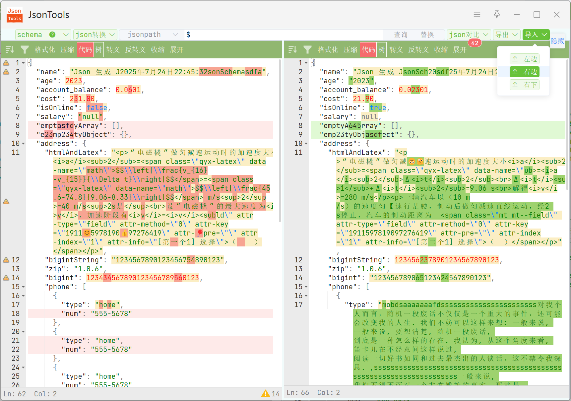Viewport: 571px width, 401px height.
Task: Click "Ln: 62" in left status bar
Action: click(15, 394)
